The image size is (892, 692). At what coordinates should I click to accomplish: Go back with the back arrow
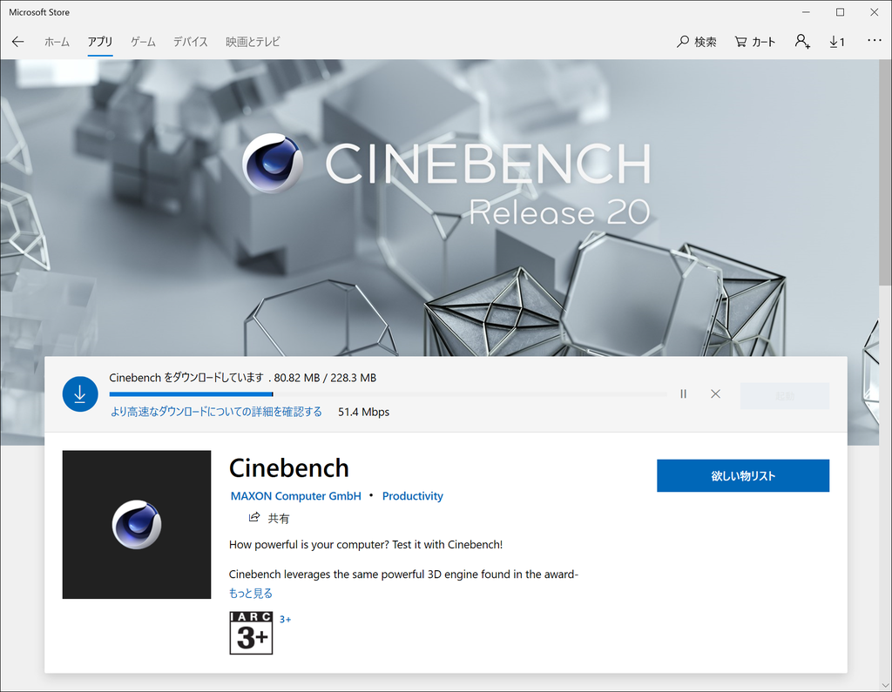tap(17, 42)
